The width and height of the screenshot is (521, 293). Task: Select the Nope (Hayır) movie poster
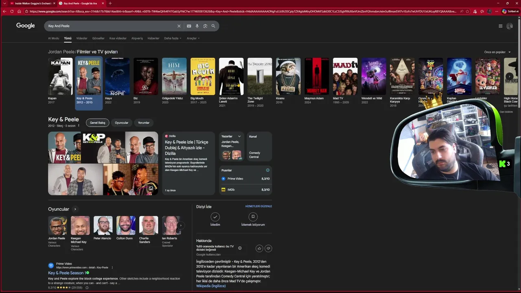point(117,77)
